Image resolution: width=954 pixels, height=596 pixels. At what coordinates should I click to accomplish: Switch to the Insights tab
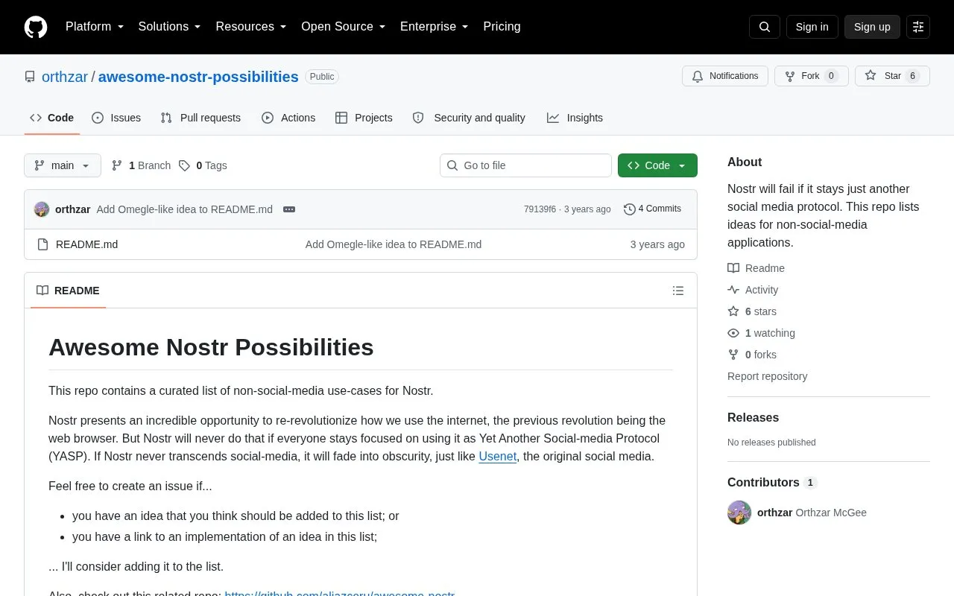click(575, 118)
